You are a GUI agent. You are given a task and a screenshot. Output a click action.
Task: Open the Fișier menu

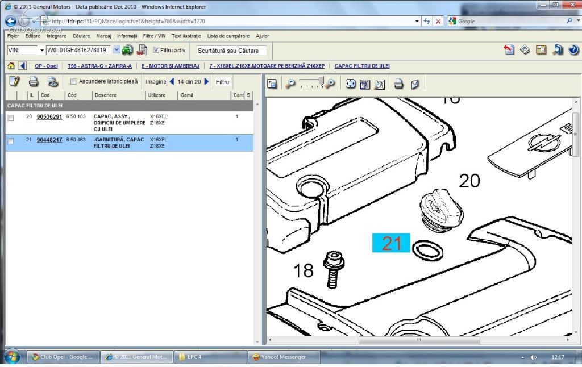pyautogui.click(x=13, y=36)
